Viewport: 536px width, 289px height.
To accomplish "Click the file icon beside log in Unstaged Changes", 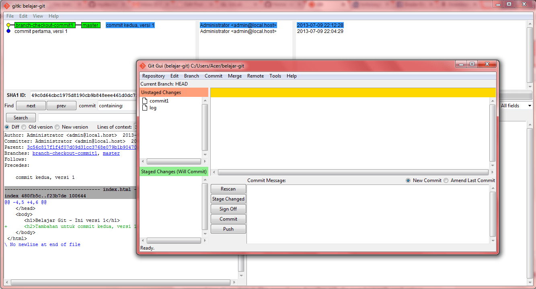I will coord(145,108).
